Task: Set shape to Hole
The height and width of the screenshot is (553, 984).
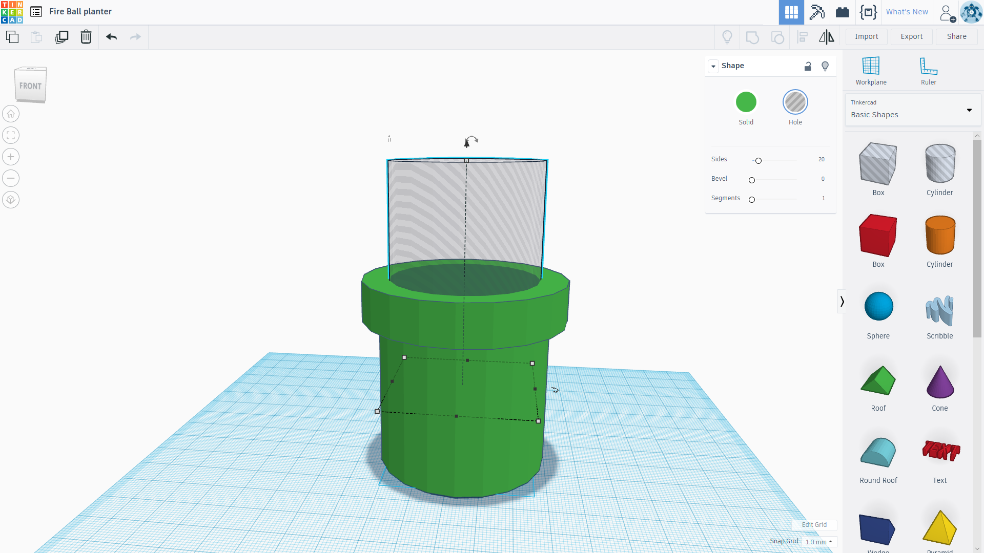Action: point(795,102)
